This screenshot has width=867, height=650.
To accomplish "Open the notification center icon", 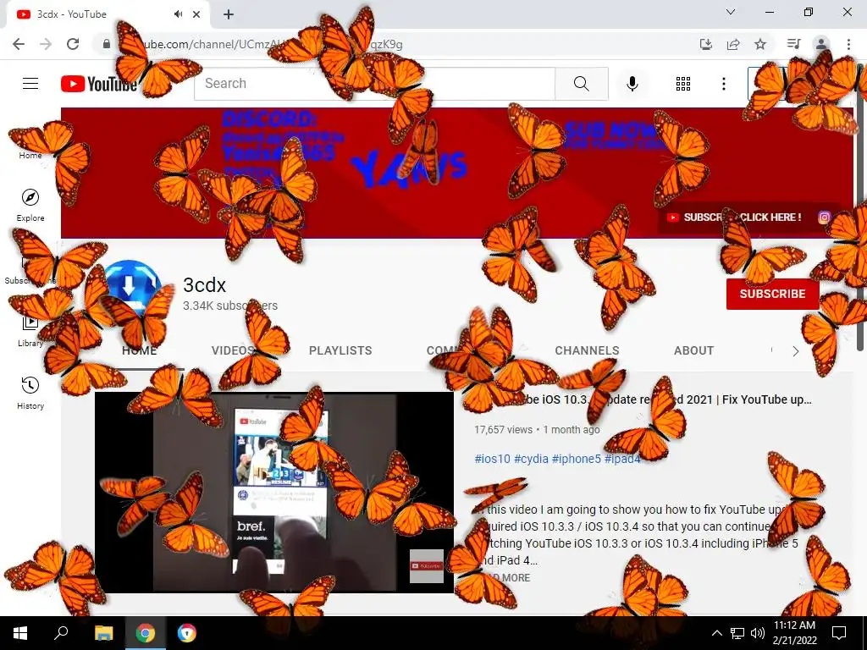I will tap(839, 633).
